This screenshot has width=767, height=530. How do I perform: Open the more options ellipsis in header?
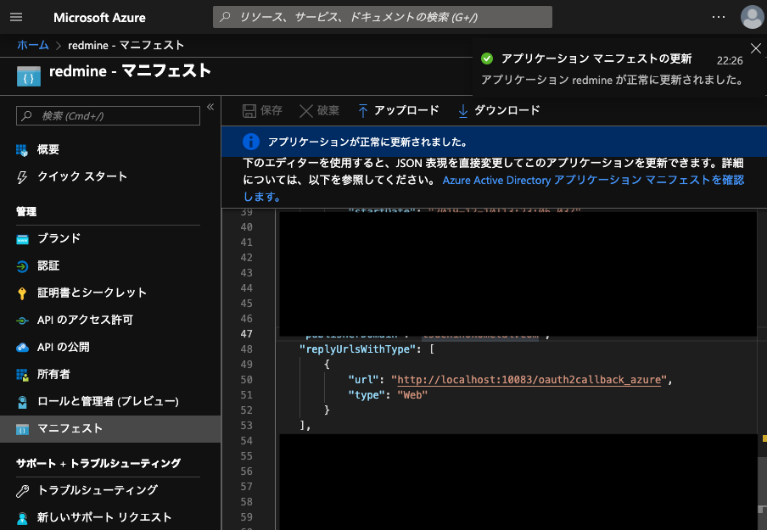tap(719, 17)
